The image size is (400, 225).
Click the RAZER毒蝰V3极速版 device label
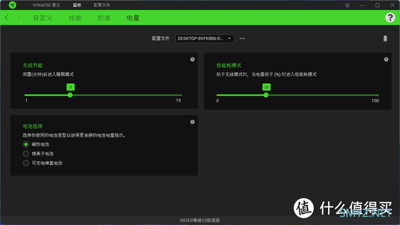(200, 220)
